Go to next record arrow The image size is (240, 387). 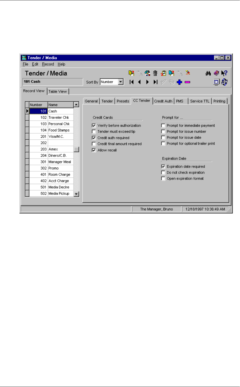pos(148,82)
